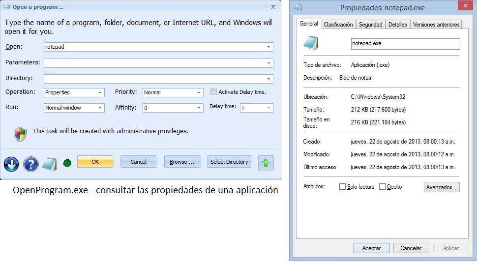Image resolution: width=477 pixels, height=264 pixels.
Task: Expand the Directory dropdown arrow
Action: pyautogui.click(x=268, y=79)
